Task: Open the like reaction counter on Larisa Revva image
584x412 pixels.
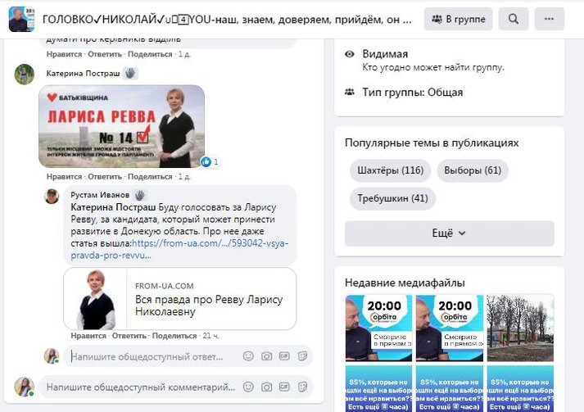Action: coord(210,161)
